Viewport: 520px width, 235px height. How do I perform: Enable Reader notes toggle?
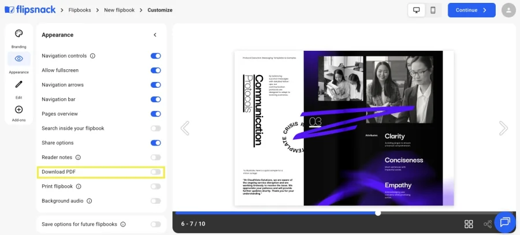pyautogui.click(x=155, y=158)
